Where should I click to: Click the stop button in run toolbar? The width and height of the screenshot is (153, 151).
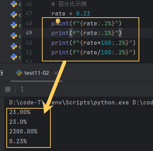(8, 89)
